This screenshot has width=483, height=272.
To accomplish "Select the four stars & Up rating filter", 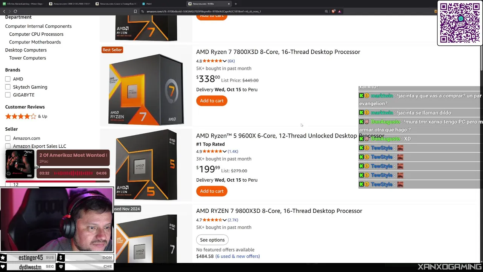I will coord(26,116).
